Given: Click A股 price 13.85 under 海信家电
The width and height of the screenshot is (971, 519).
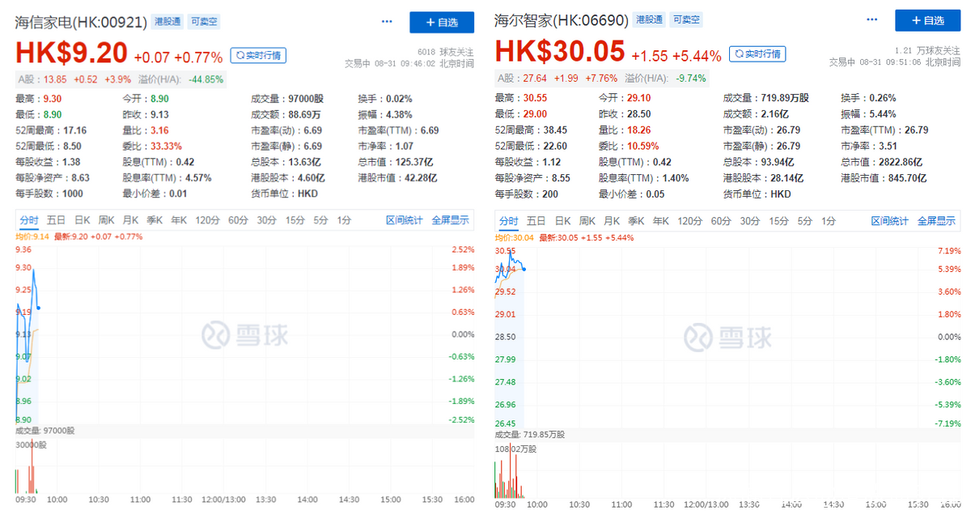Looking at the screenshot, I should pos(55,79).
